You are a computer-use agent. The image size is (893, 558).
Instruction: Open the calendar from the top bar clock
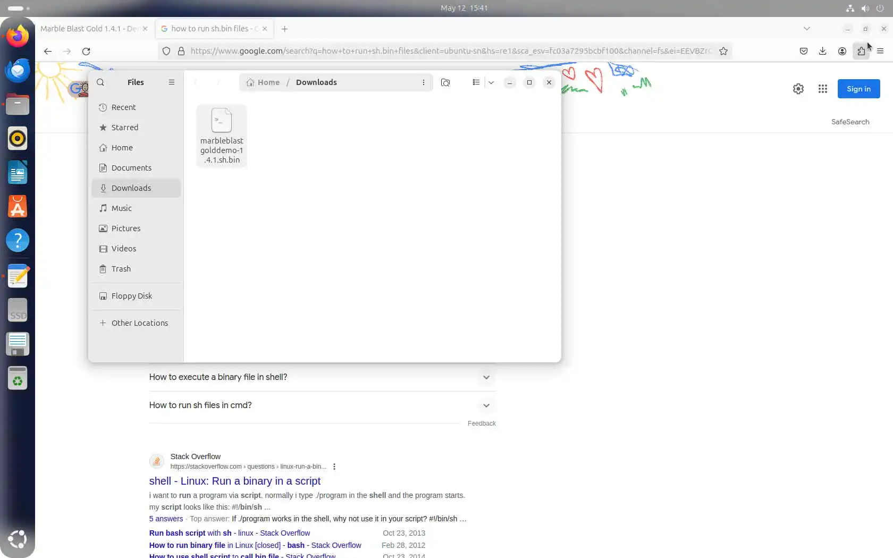click(464, 8)
